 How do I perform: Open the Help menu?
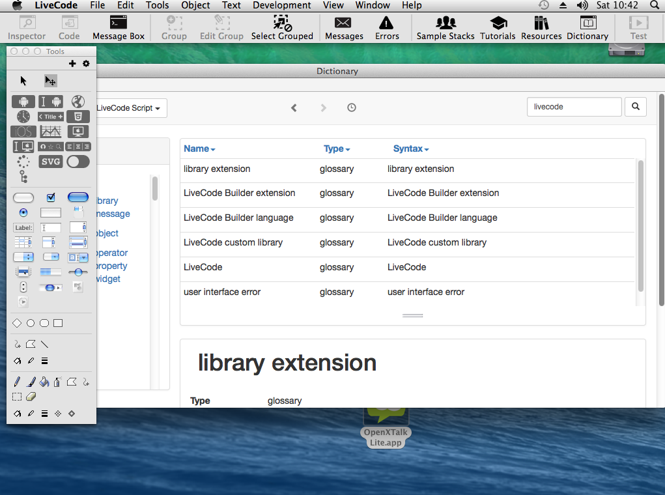coord(412,5)
